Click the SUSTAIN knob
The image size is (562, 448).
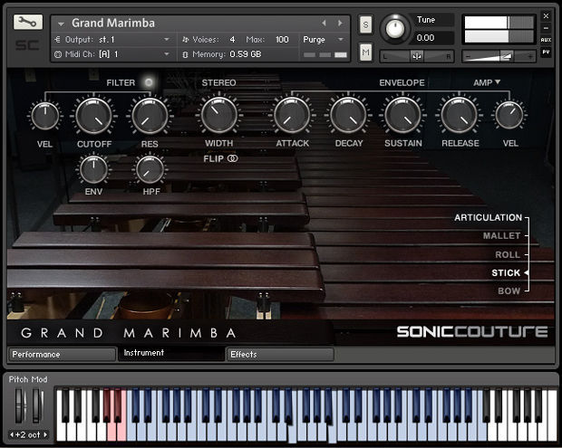(x=402, y=115)
